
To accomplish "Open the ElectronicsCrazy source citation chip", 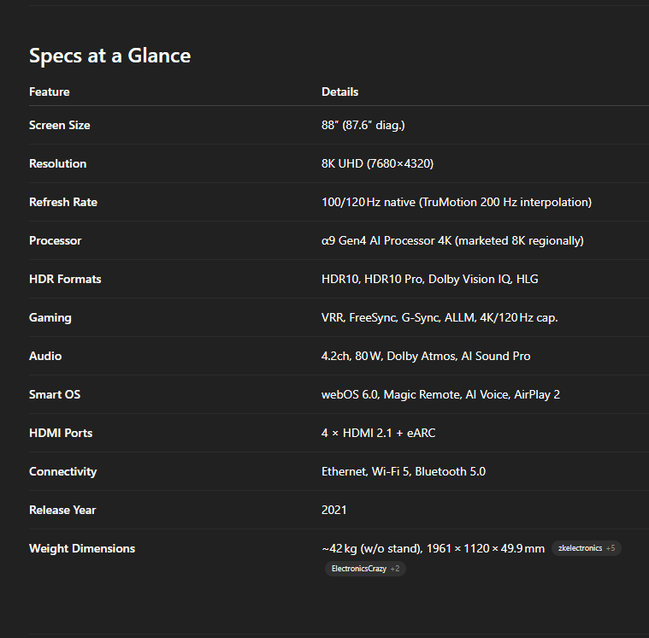I will click(x=365, y=569).
